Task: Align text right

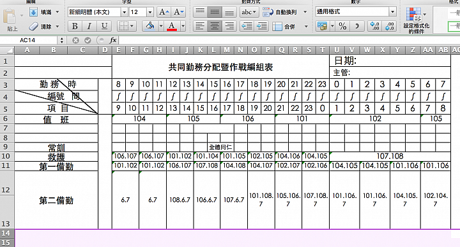Action: (x=229, y=26)
